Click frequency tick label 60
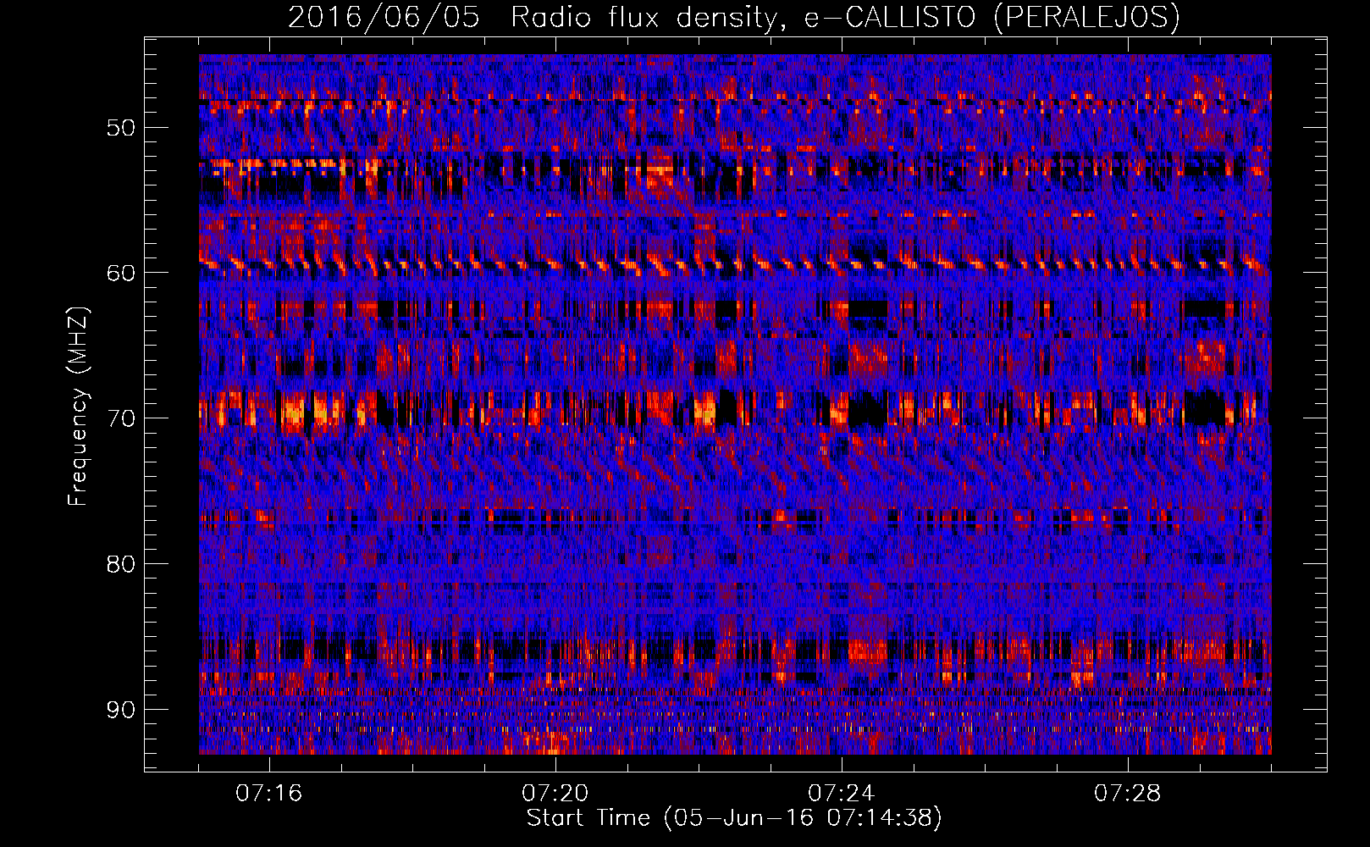The width and height of the screenshot is (1370, 847). 119,273
